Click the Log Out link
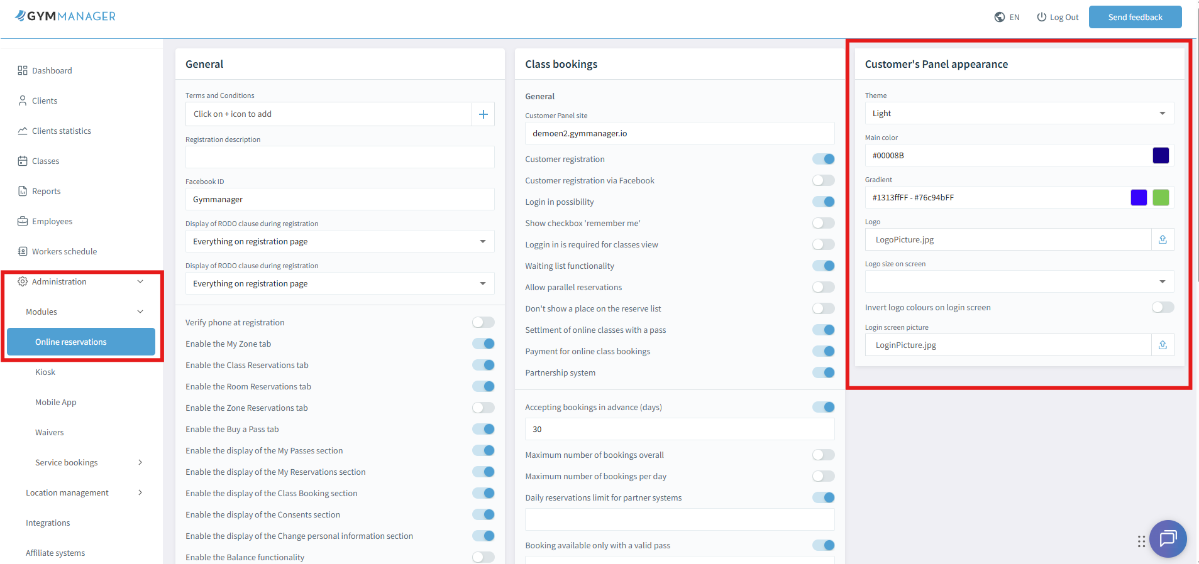The image size is (1199, 564). (1058, 18)
